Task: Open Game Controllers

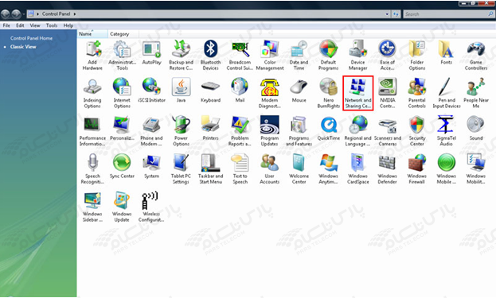Action: point(476,56)
